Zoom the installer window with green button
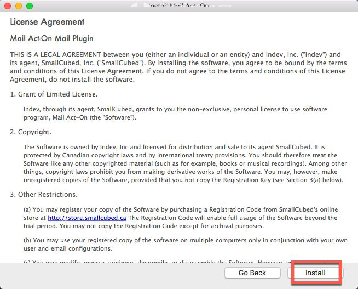The image size is (358, 289). coord(30,5)
